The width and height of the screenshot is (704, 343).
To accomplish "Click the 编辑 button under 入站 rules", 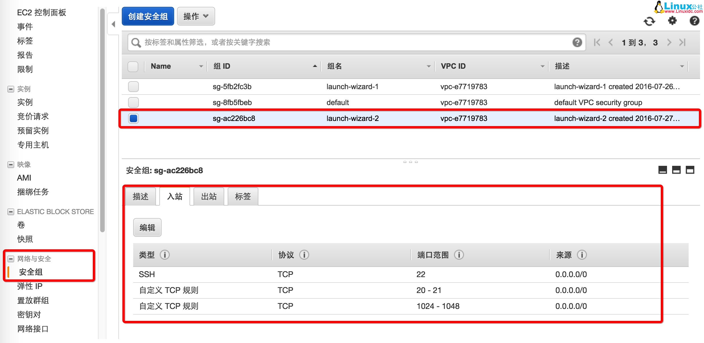I will (147, 227).
